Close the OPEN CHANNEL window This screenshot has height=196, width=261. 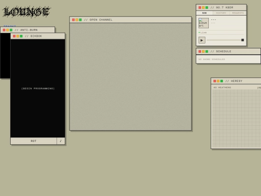coord(73,20)
